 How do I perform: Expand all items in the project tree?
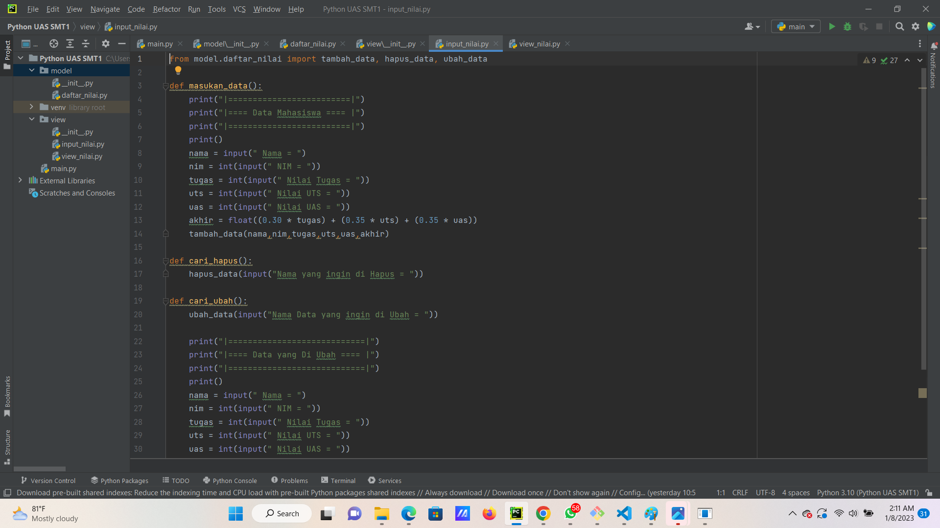tap(70, 44)
